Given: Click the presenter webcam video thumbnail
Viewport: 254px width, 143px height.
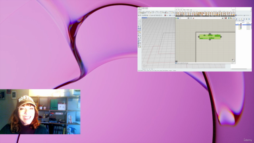Looking at the screenshot, I should tap(40, 112).
